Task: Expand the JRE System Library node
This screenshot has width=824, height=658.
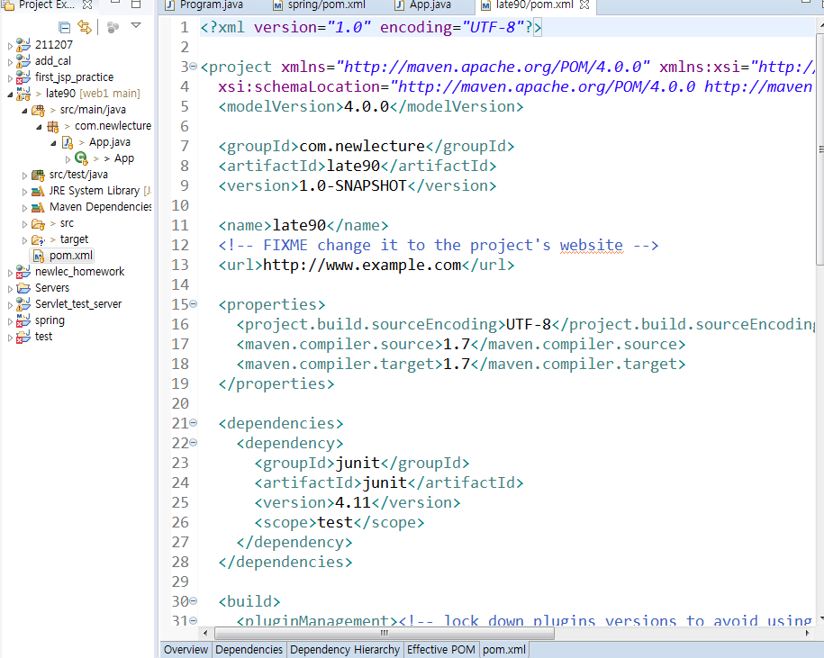Action: click(24, 192)
